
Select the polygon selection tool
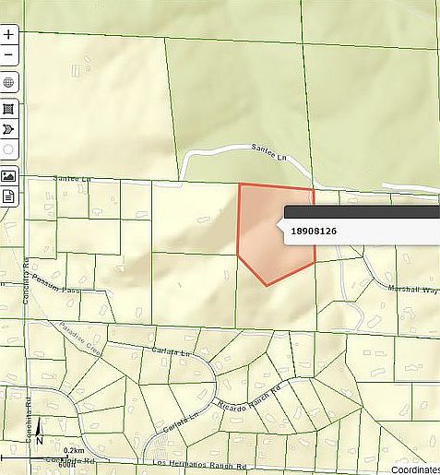8,129
